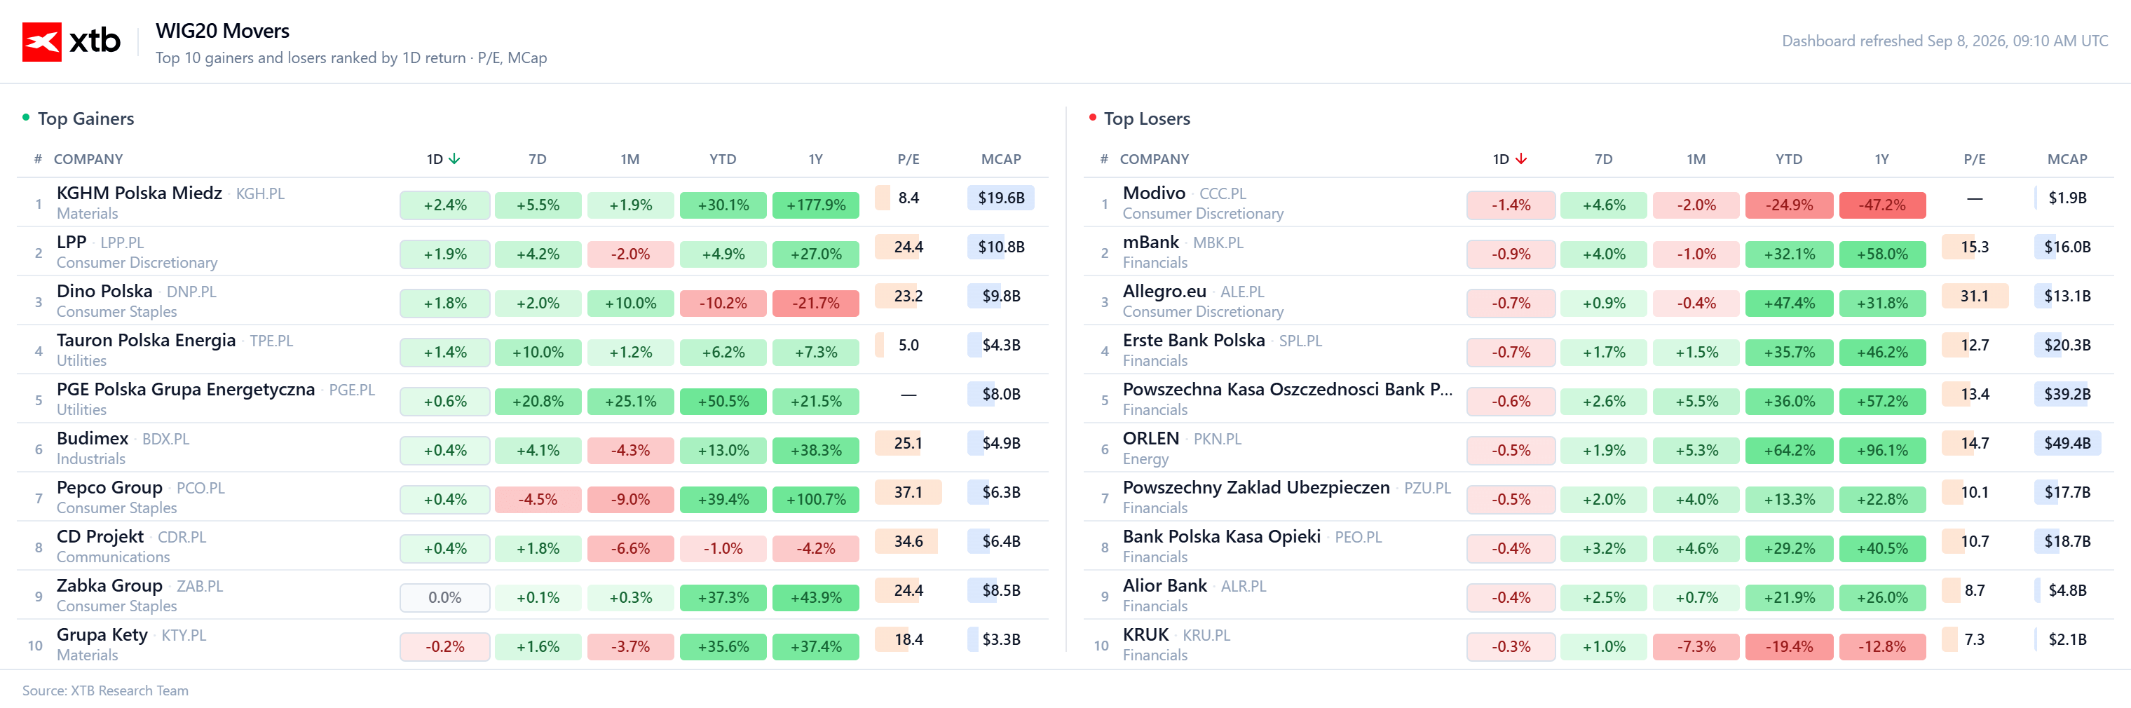Select the CD Projekt row ticker CDR.PL
The height and width of the screenshot is (708, 2131).
coord(182,537)
